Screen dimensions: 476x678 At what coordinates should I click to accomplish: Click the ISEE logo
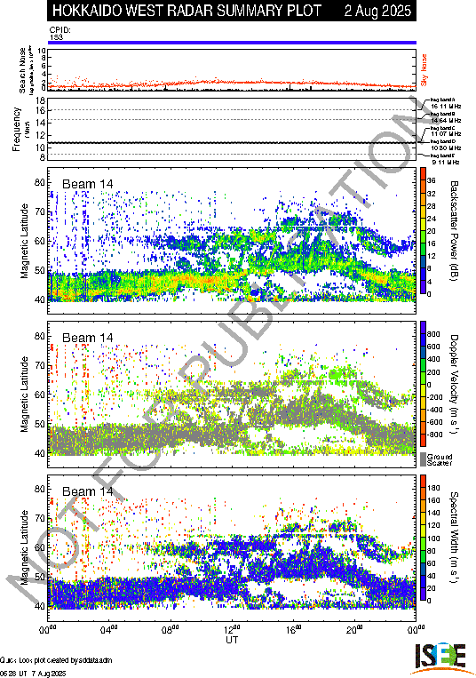click(x=440, y=659)
